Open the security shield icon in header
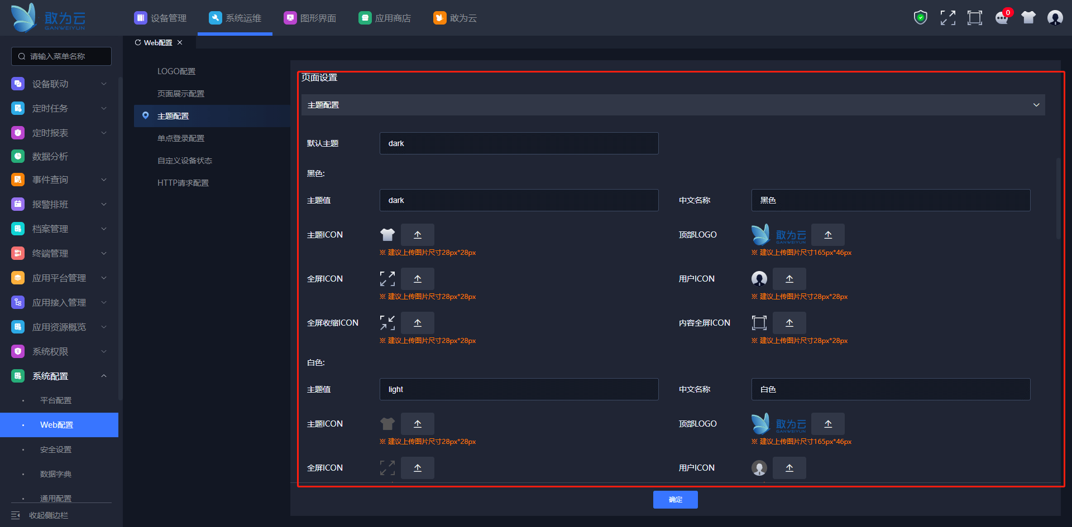Screen dimensions: 1072x527 921,18
